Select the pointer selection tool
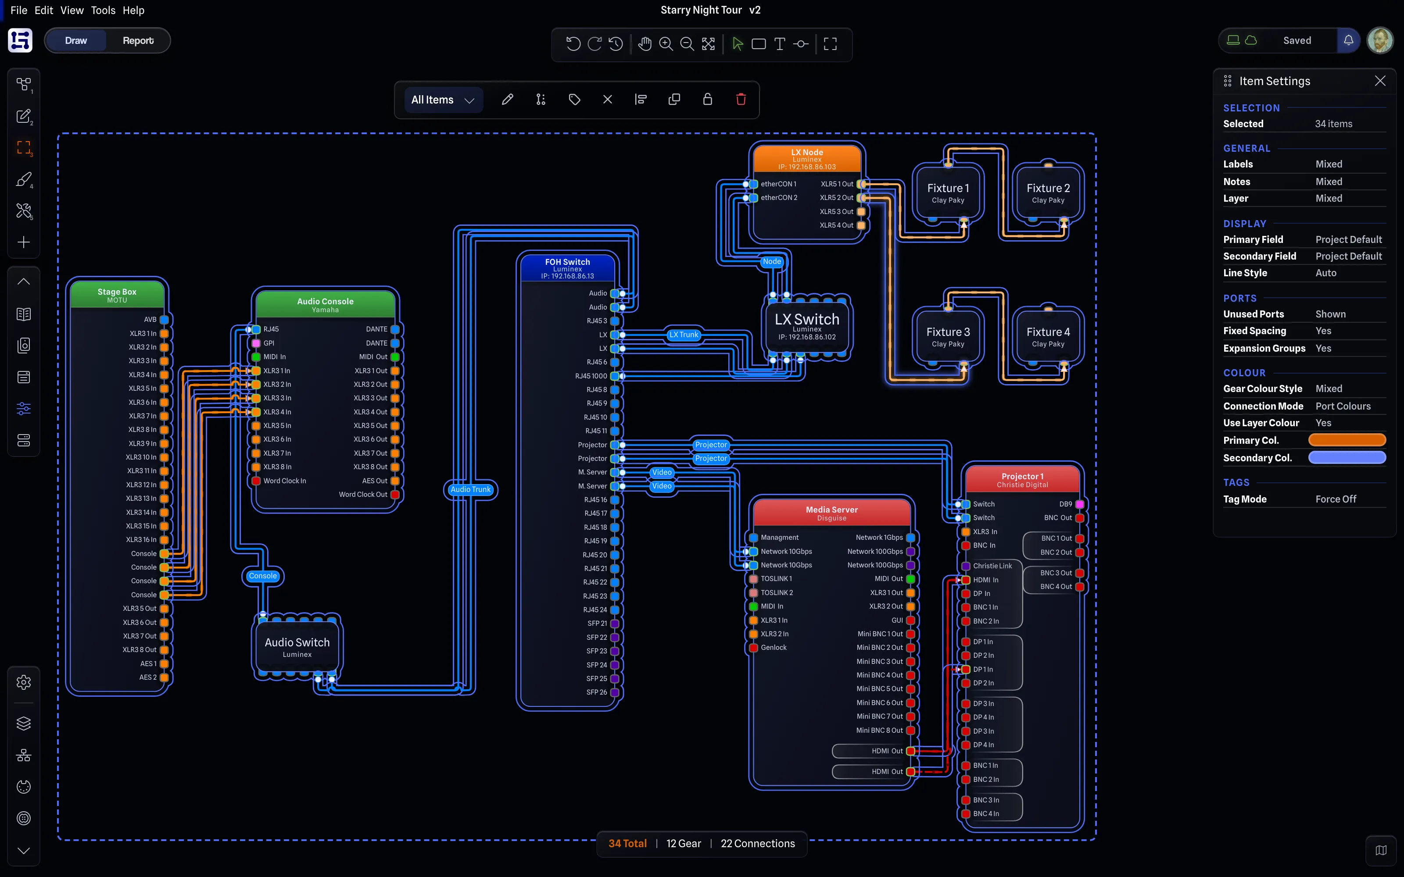 pyautogui.click(x=738, y=43)
